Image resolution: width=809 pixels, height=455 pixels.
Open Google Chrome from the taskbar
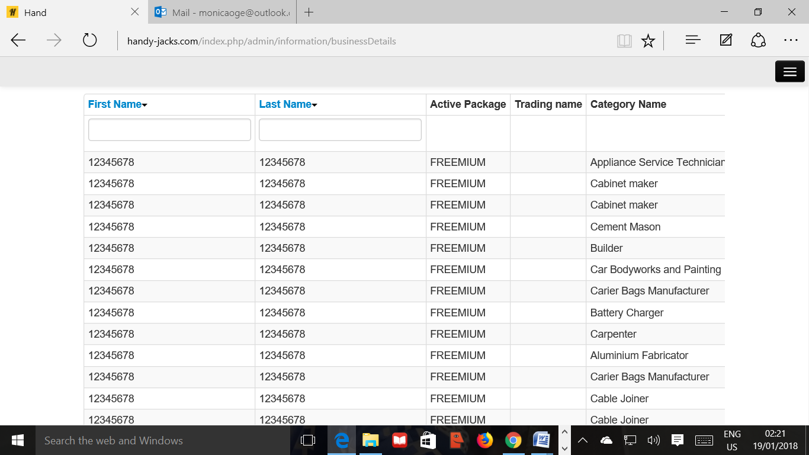click(513, 440)
